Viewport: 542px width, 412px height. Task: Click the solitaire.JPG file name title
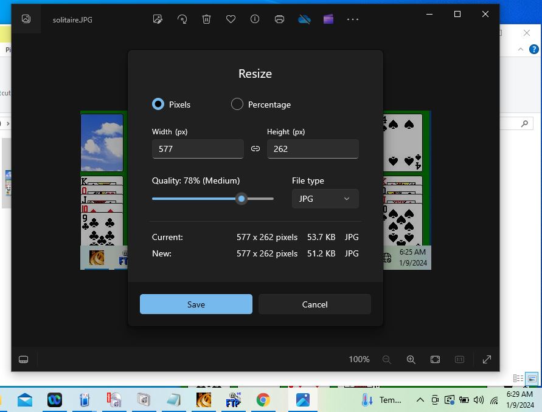72,19
